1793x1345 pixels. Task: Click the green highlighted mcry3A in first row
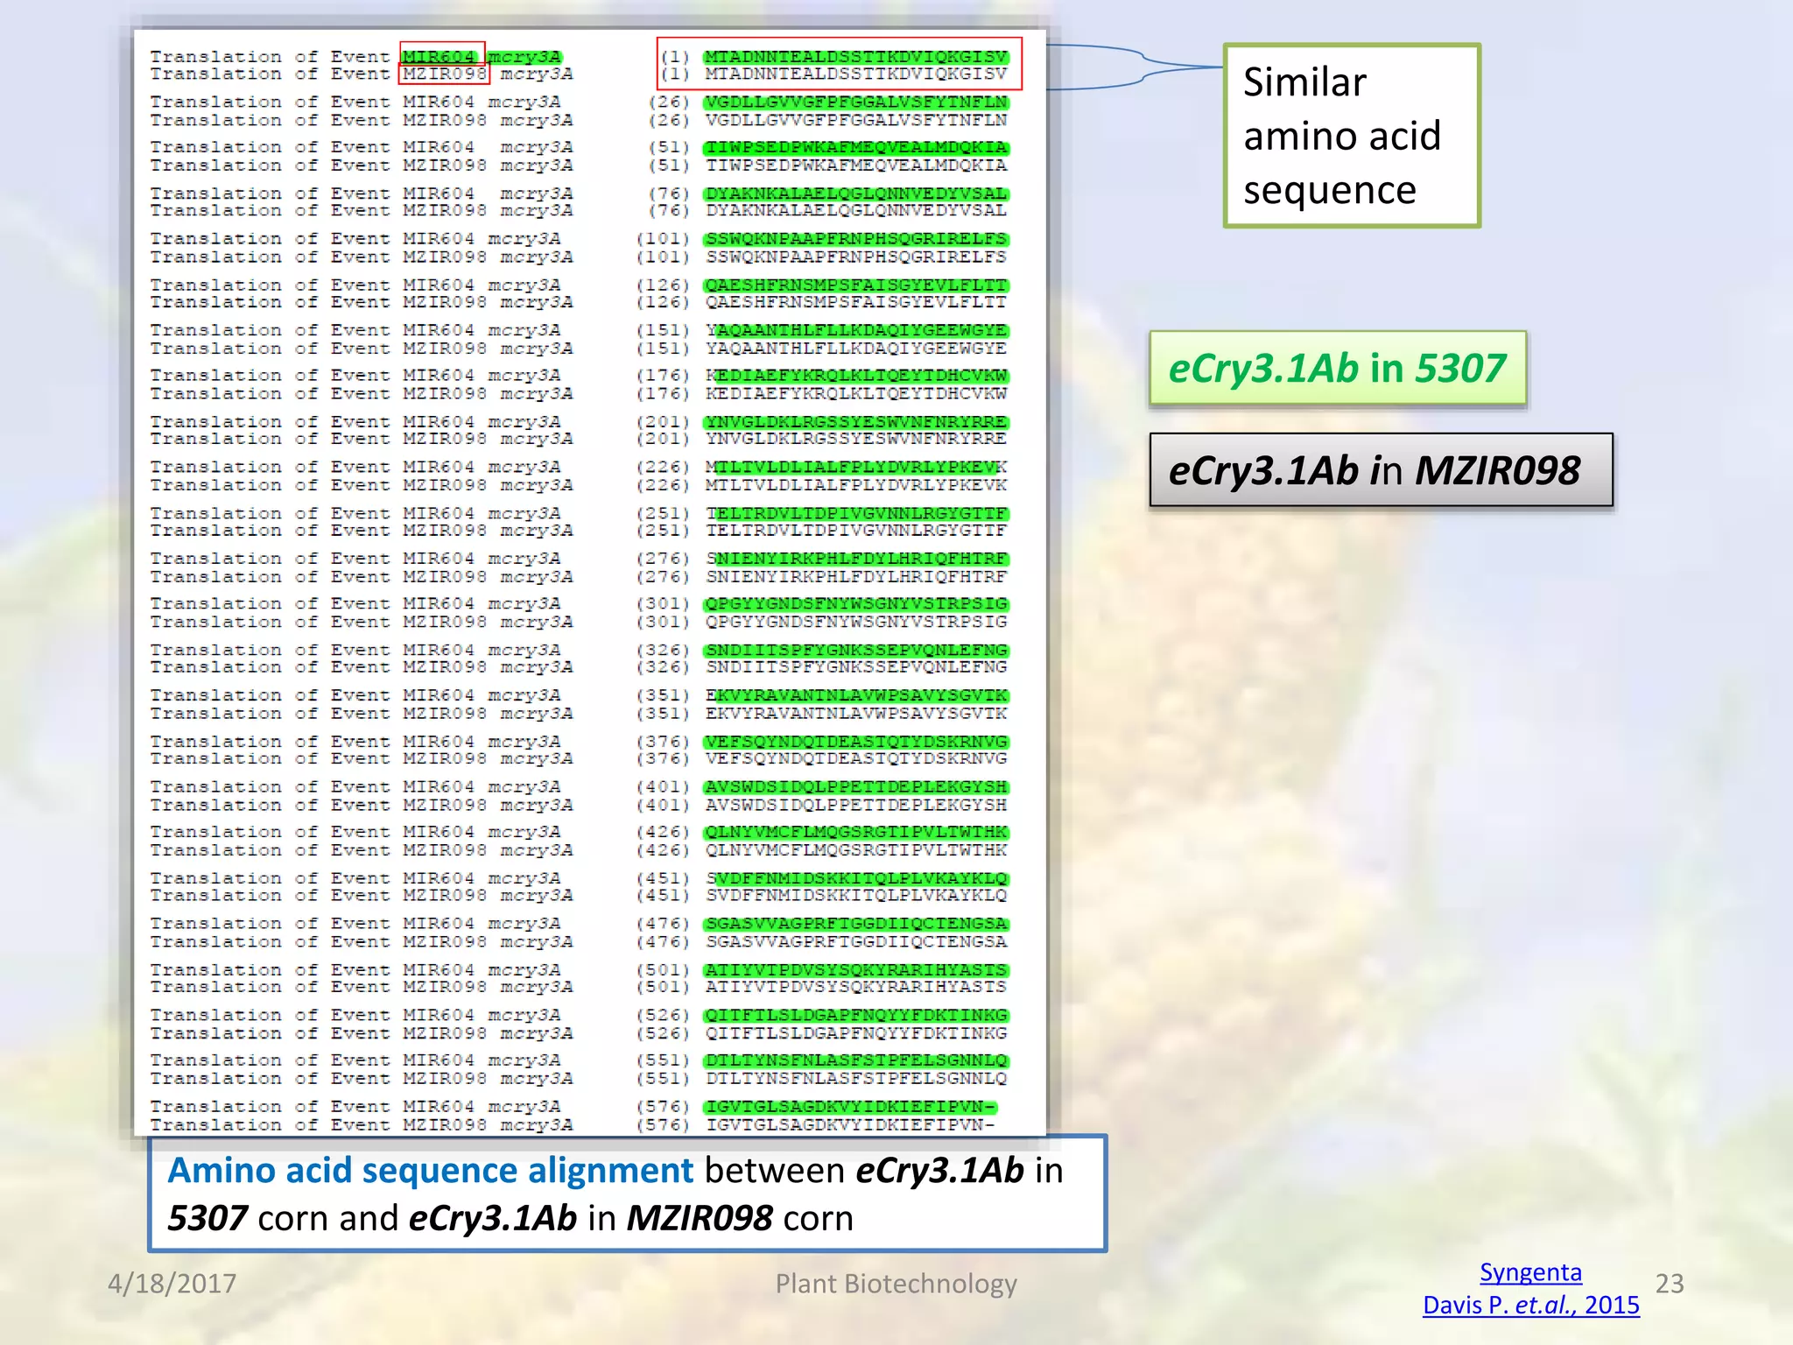(x=524, y=56)
